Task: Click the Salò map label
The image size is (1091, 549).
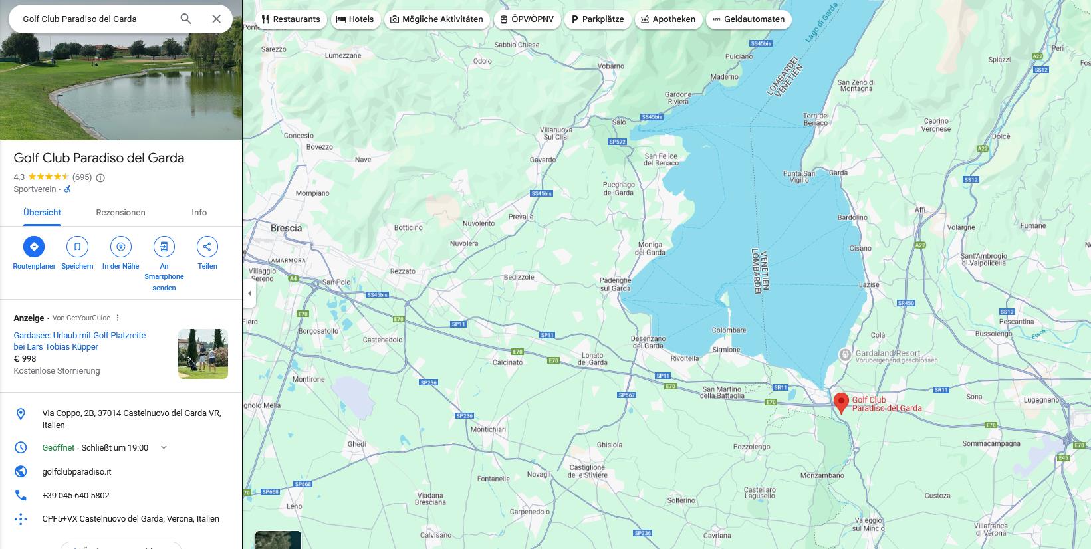Action: [619, 122]
